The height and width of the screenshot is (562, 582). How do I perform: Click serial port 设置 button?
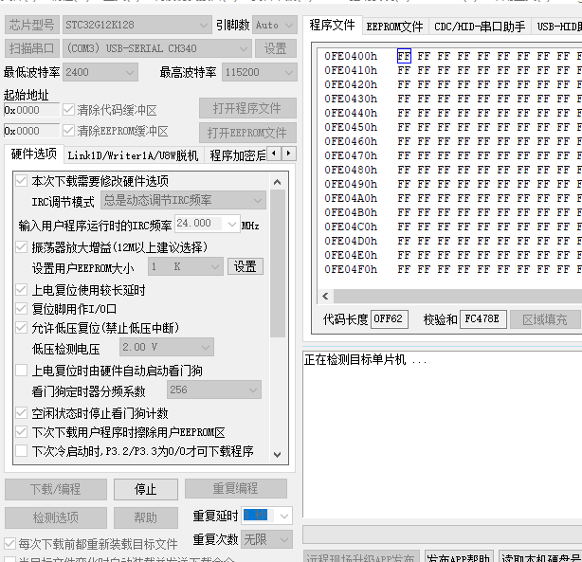[276, 48]
